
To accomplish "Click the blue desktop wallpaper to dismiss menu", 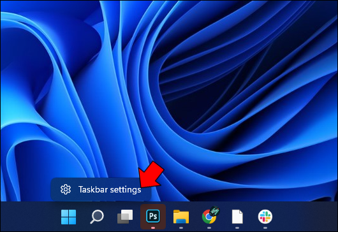I will coord(237,86).
